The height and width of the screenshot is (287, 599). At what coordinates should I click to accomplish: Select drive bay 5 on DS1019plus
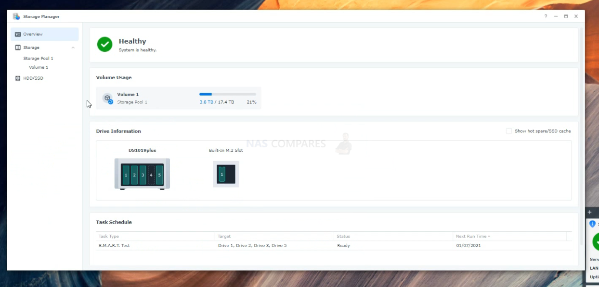[159, 175]
